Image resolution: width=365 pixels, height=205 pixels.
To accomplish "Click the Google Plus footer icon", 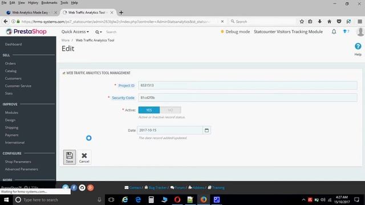I will [91, 187].
